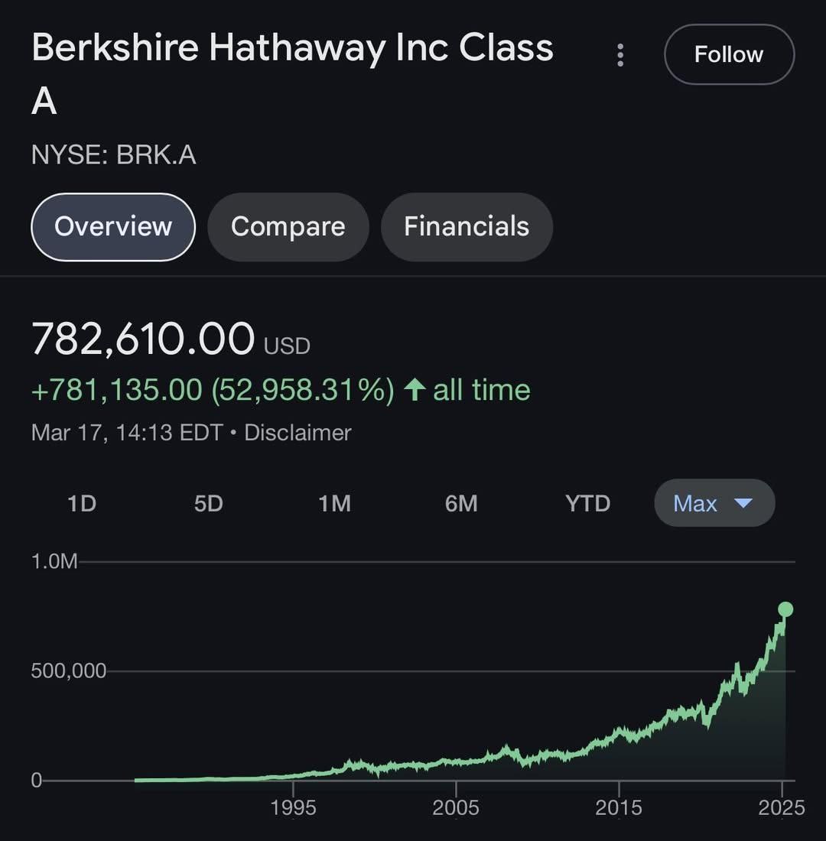Click the Max dropdown arrow

click(x=743, y=503)
